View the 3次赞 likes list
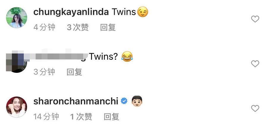 [x=78, y=27]
